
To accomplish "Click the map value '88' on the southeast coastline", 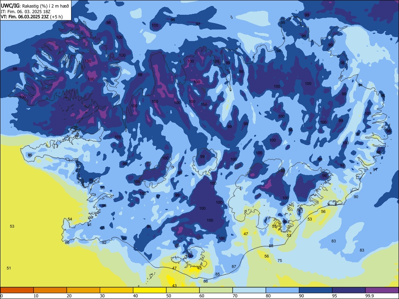I will (271, 246).
